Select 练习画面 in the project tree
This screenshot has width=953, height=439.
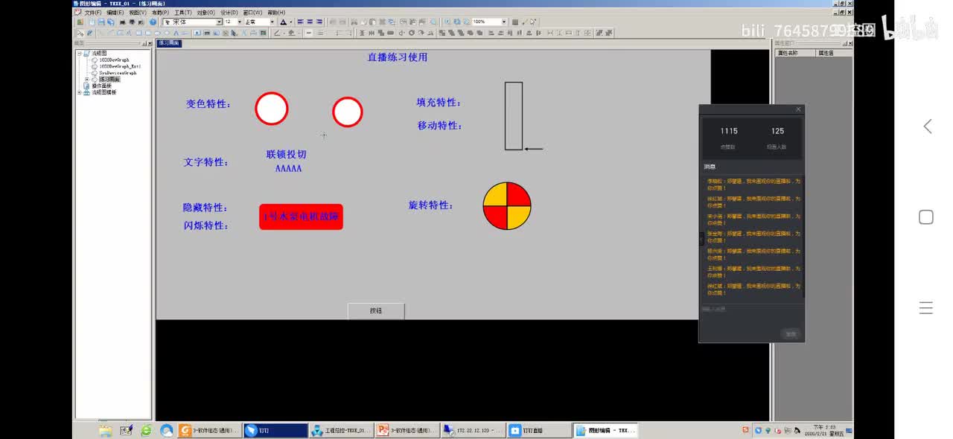click(x=109, y=79)
